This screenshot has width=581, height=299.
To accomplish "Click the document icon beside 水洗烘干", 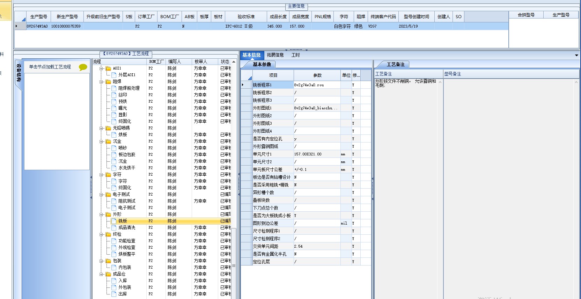I will click(114, 168).
